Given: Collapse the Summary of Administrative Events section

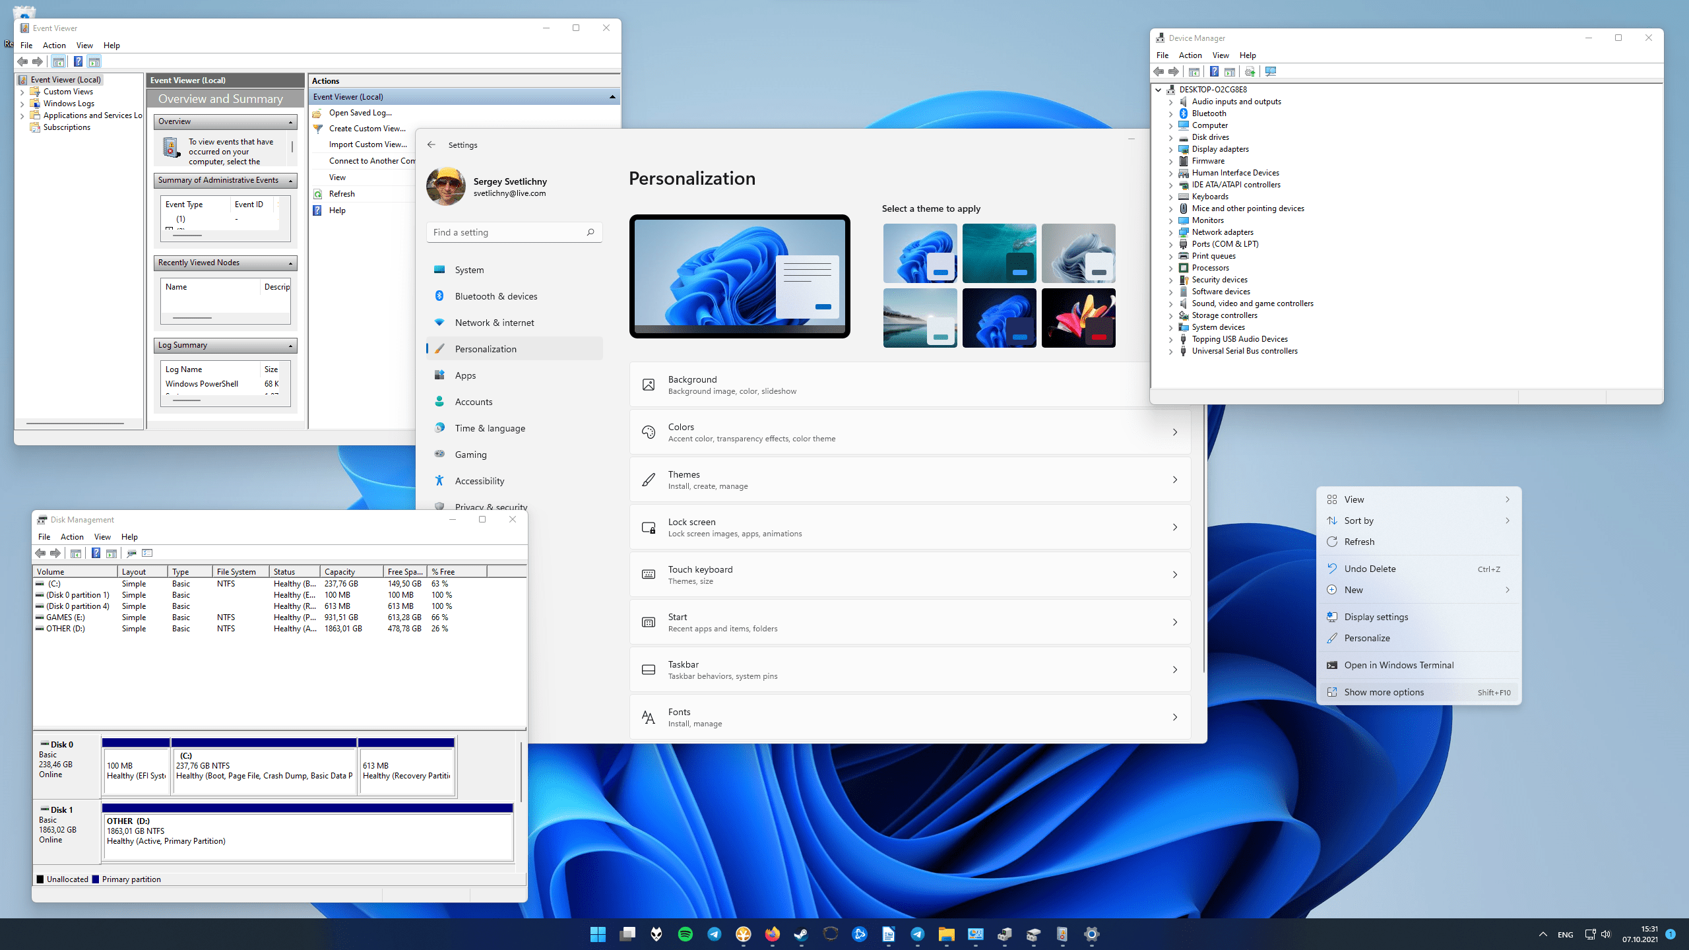Looking at the screenshot, I should (x=290, y=180).
